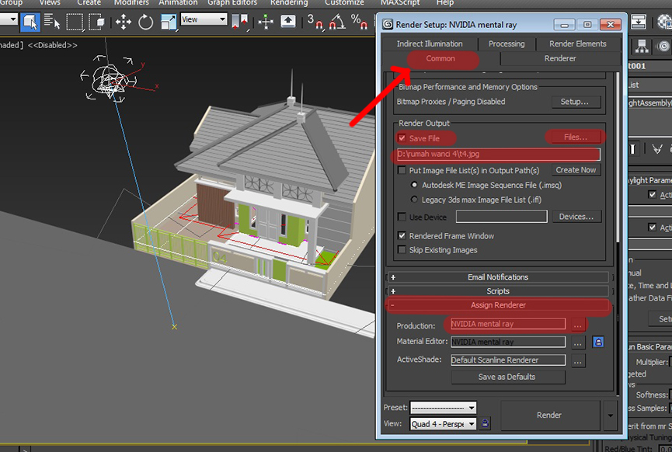Open the Indirect Illumination tab

pos(430,43)
